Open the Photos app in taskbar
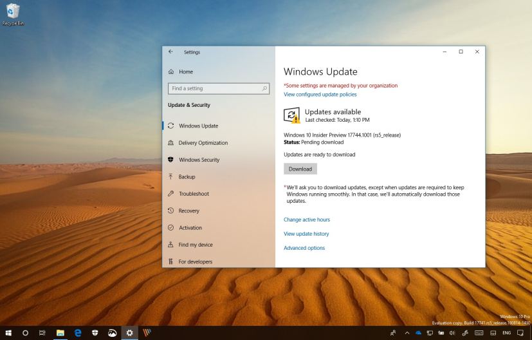 (113, 333)
